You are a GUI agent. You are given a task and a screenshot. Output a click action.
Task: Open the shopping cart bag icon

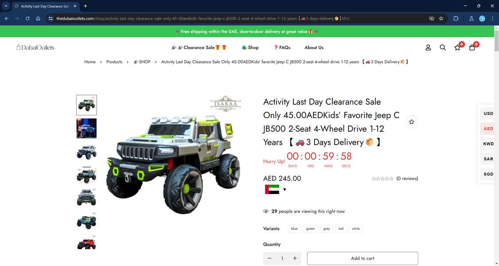click(472, 48)
